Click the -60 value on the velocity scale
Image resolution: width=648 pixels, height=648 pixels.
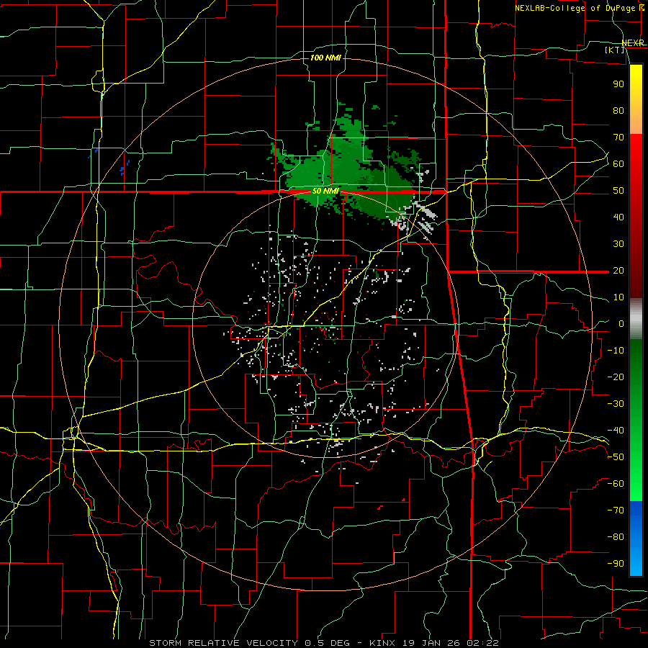click(616, 484)
